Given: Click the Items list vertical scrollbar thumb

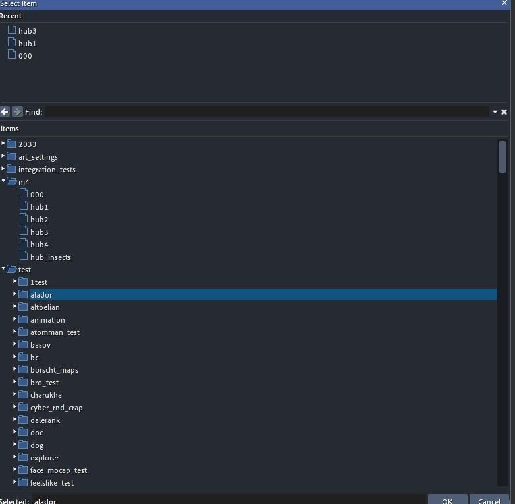Looking at the screenshot, I should click(x=502, y=156).
